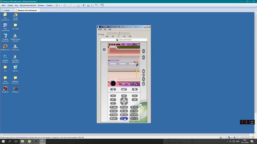Select the Windows XP Professional tab
This screenshot has height=144, width=257.
[27, 10]
